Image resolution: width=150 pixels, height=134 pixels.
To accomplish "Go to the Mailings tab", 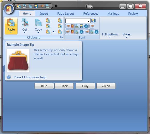I will 113,14.
